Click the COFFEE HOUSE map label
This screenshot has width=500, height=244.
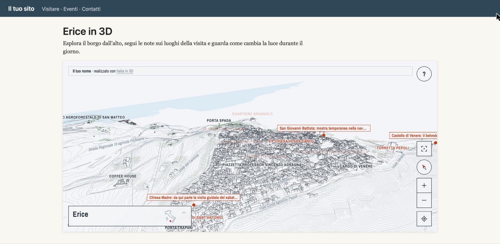coord(123,176)
